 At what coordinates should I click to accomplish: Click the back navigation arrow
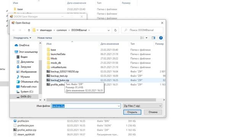pos(14,30)
